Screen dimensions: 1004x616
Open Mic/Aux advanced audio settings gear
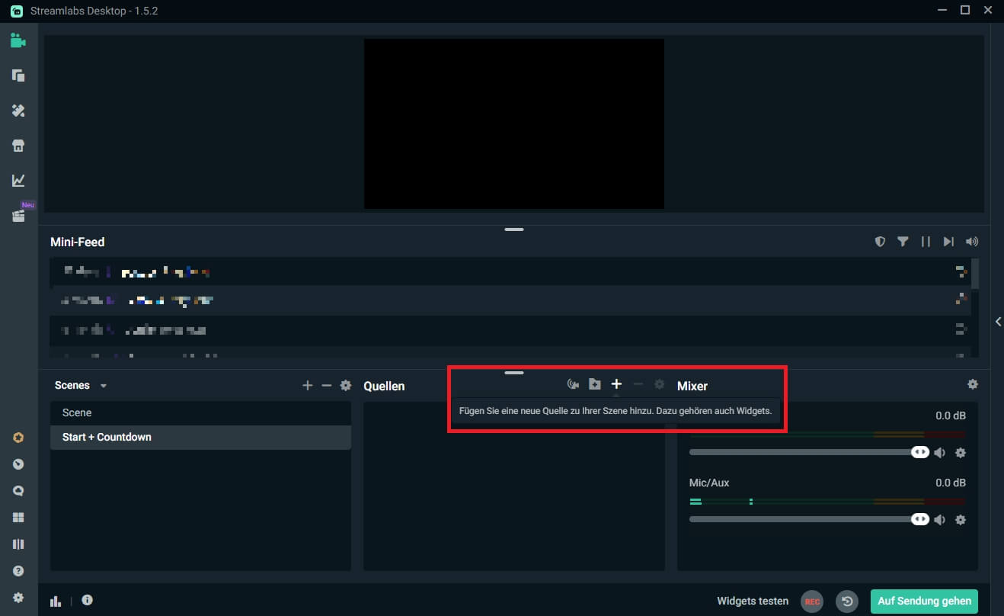961,519
